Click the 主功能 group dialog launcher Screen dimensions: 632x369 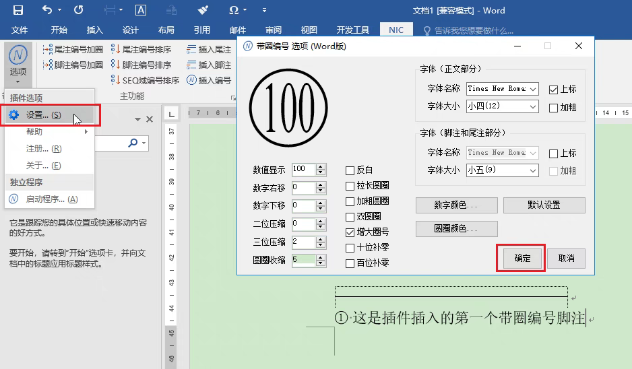[x=233, y=98]
